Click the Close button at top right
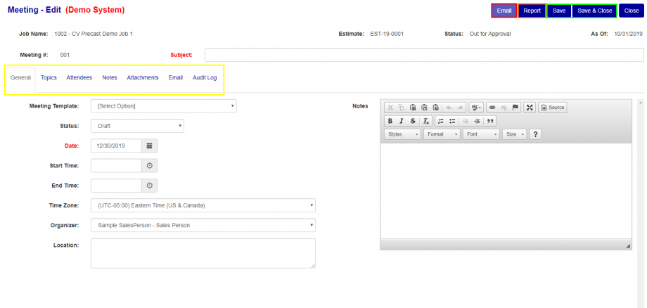The image size is (647, 308). (632, 11)
